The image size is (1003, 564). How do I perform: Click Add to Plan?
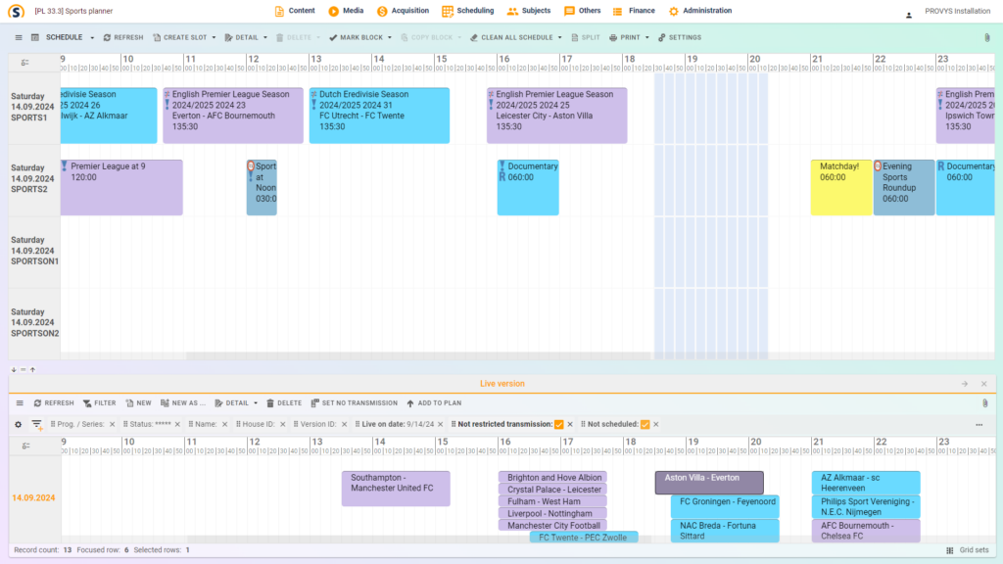[434, 403]
